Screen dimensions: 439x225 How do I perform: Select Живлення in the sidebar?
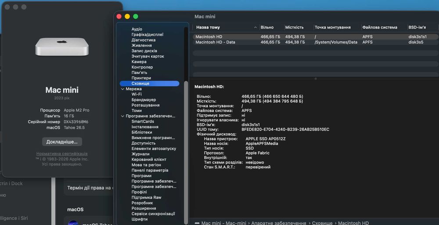pos(142,45)
